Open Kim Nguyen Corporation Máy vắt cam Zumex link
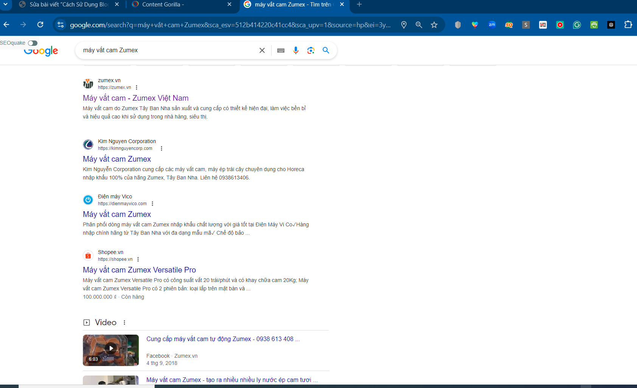Image resolution: width=637 pixels, height=388 pixels. tap(117, 159)
